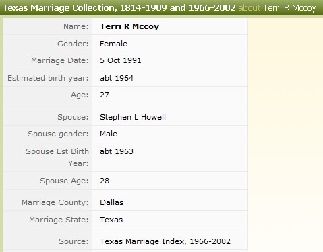Select the spouse name Stephen L Howell
Viewport: 323px width, 252px height.
tap(133, 117)
